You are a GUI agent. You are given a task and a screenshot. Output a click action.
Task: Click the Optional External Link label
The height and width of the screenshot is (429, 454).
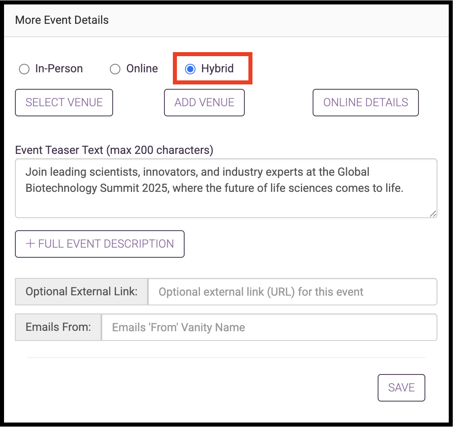81,292
